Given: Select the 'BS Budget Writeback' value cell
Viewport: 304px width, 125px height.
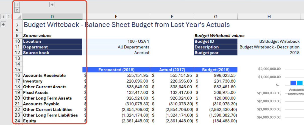Looking at the screenshot, I should [x=269, y=41].
